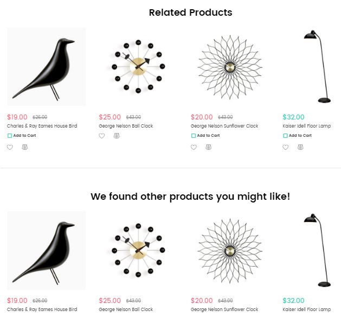Add Kaiser Idell Floor Lamp to cart
This screenshot has width=341, height=323.
point(297,136)
